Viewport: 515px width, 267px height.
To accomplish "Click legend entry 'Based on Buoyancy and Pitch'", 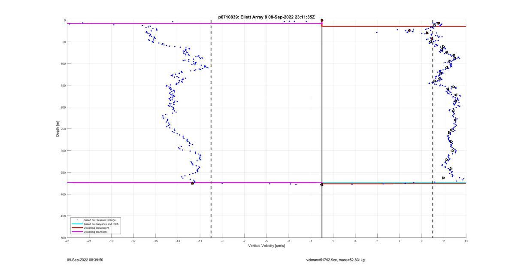I will click(x=101, y=224).
